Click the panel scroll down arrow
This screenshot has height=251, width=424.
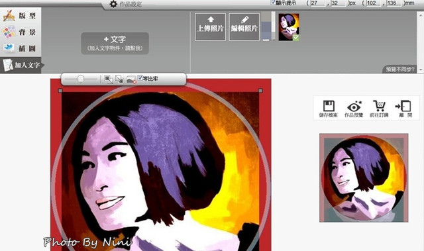(421, 70)
